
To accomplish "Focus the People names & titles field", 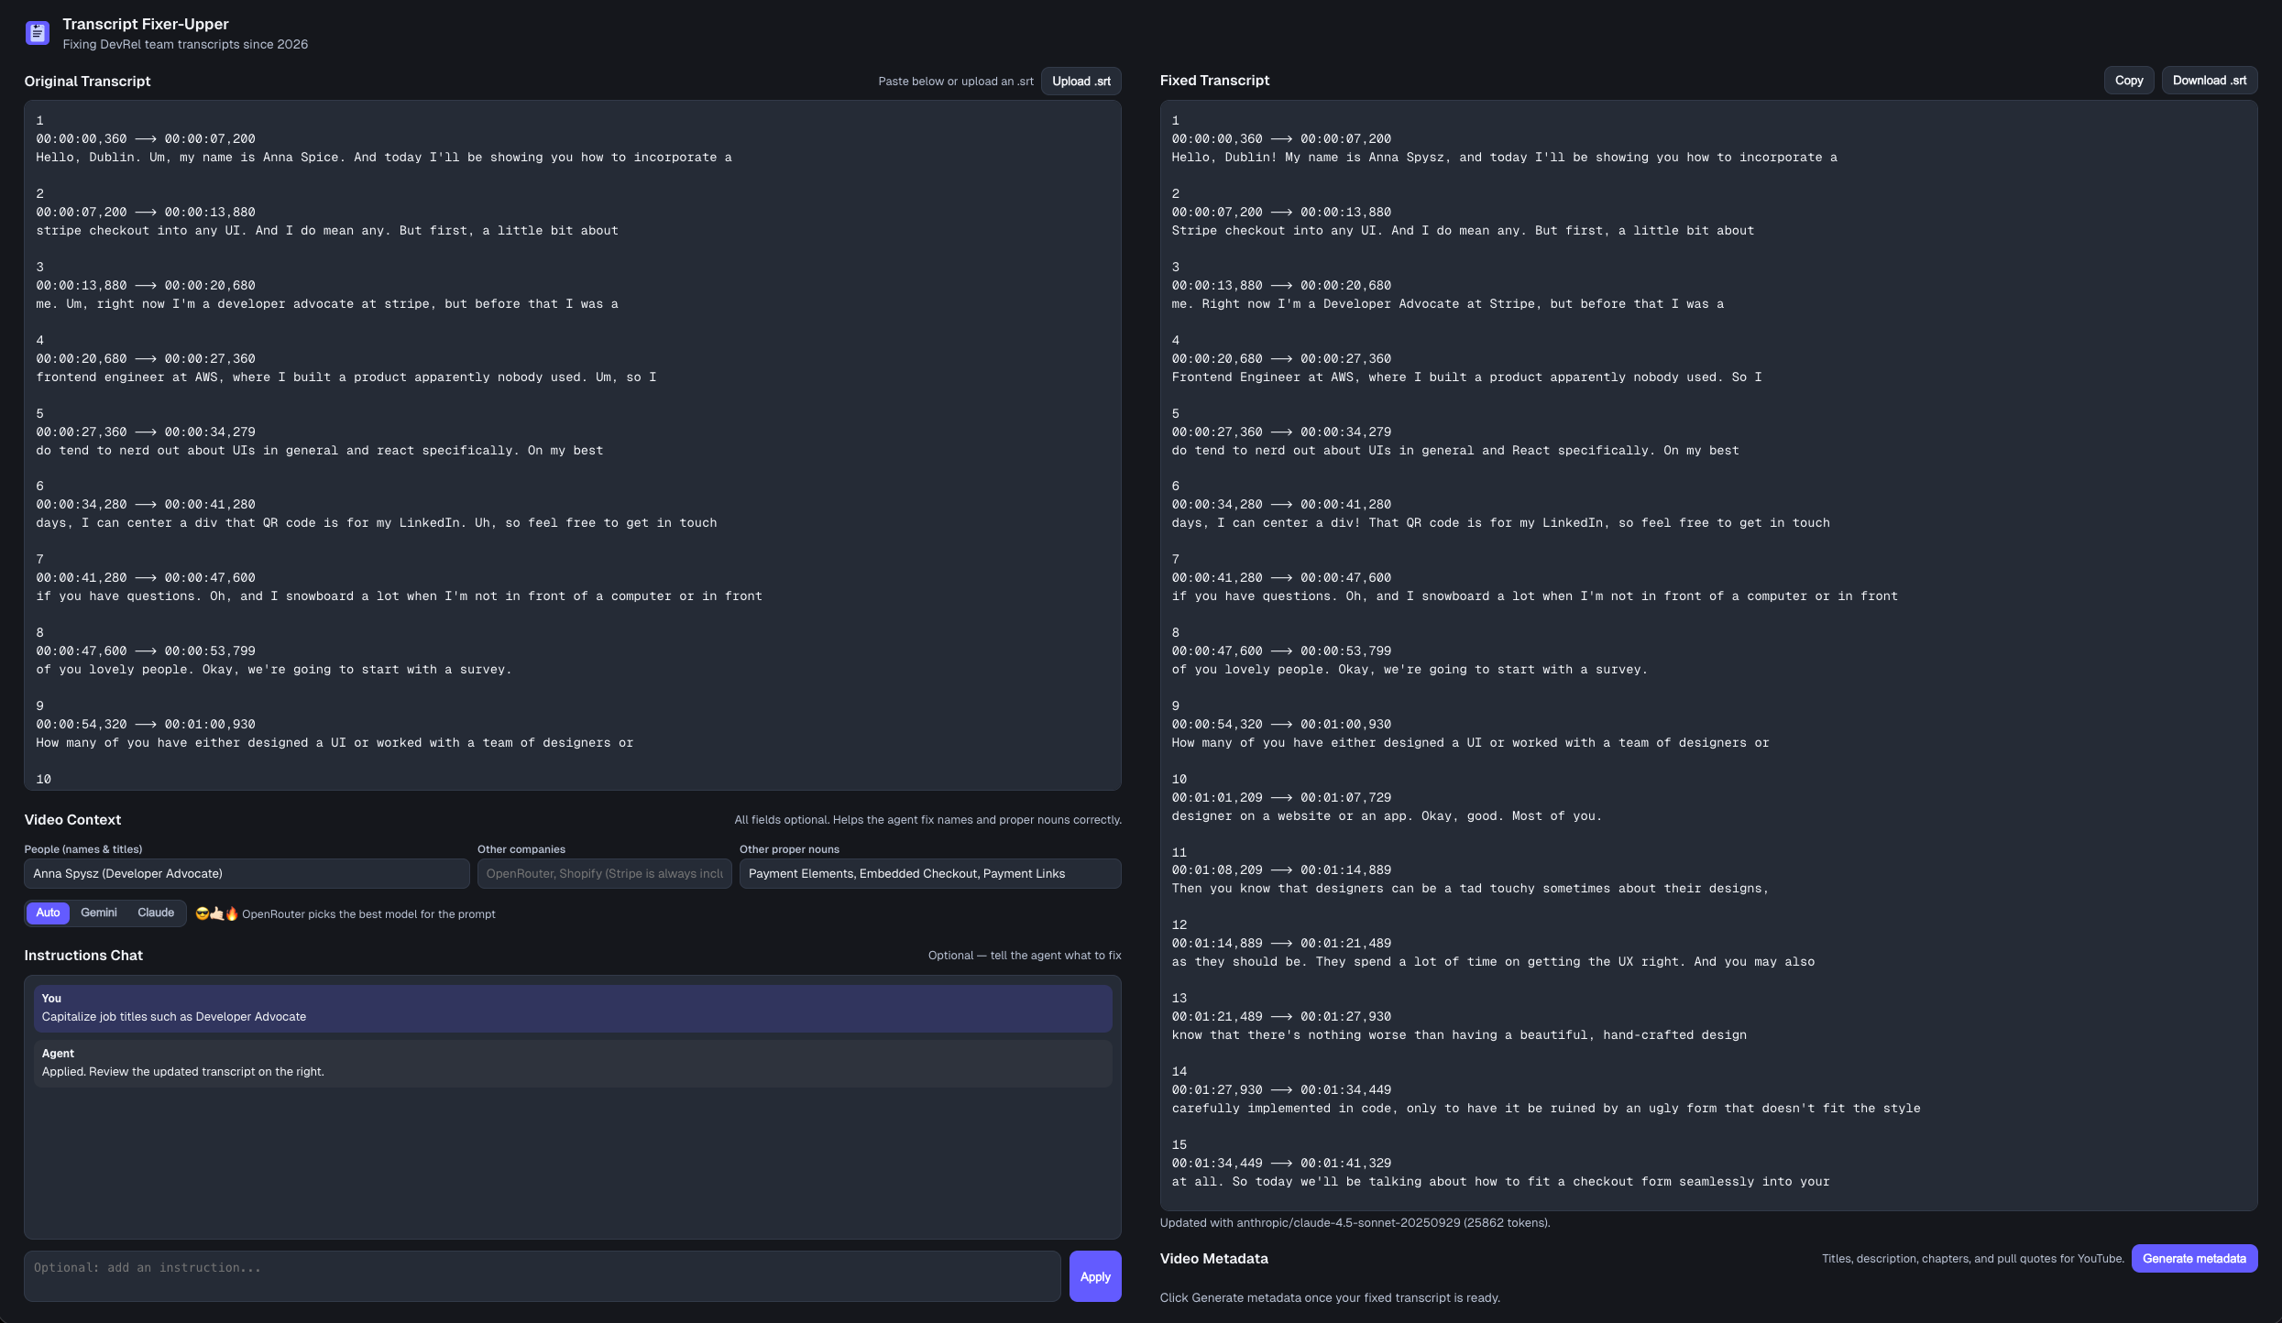I will click(247, 873).
